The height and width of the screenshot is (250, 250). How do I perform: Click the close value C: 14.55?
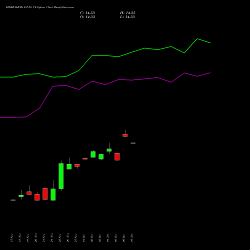point(87,13)
